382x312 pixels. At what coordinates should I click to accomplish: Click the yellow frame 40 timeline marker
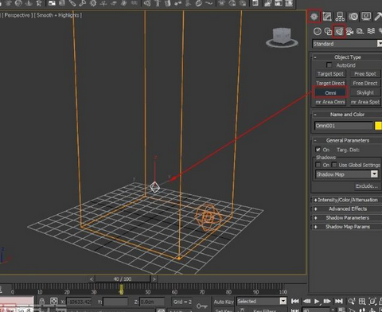pyautogui.click(x=121, y=289)
